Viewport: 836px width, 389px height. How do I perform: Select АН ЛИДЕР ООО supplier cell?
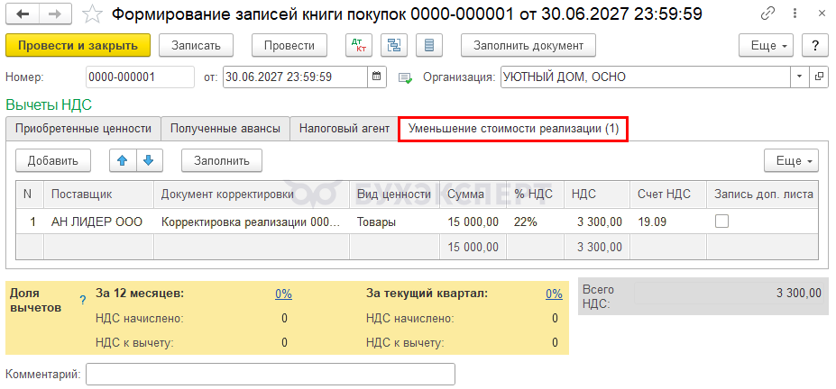click(98, 222)
